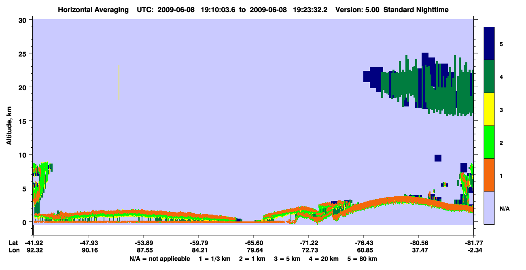Click the "N/A = not applicable" legend text
The image size is (526, 270).
pyautogui.click(x=160, y=259)
